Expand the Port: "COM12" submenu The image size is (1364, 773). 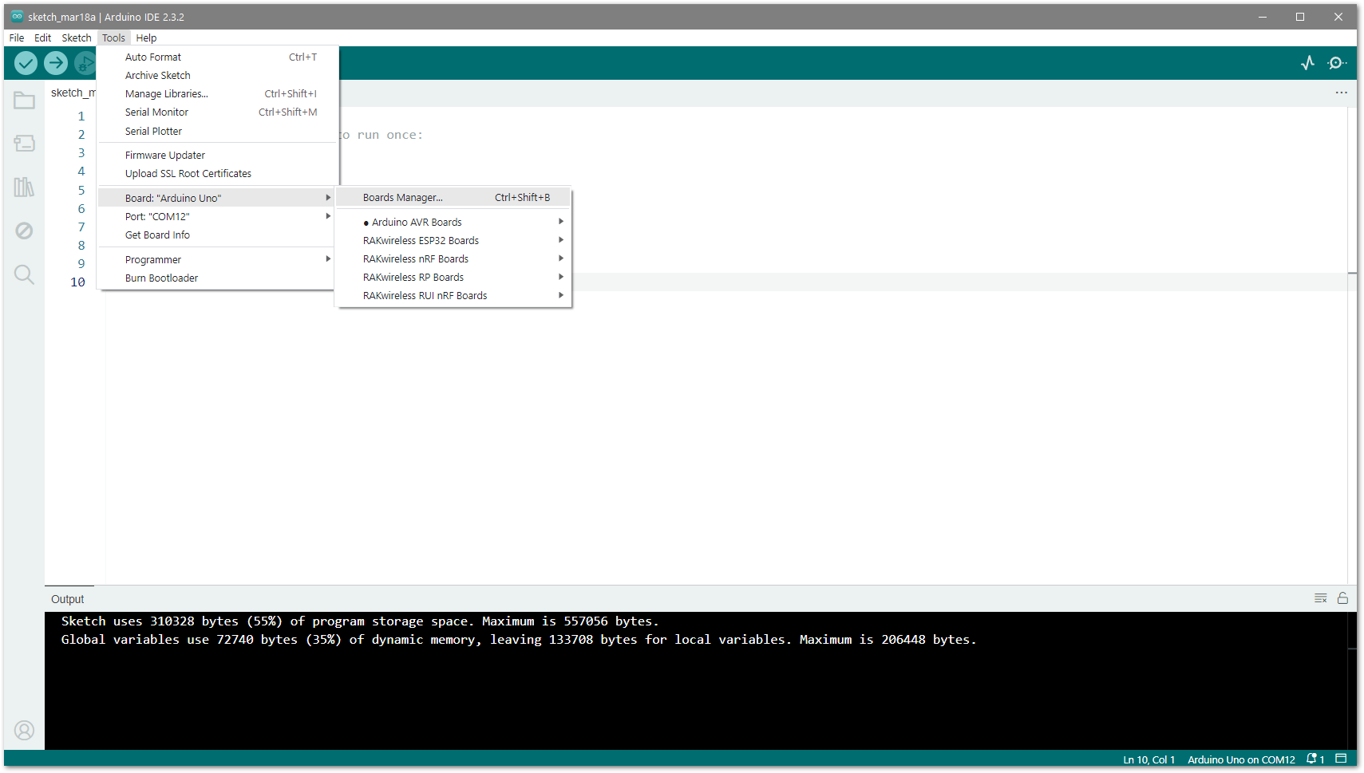(x=215, y=217)
